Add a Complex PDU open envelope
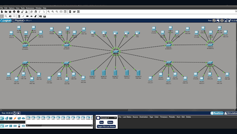Screen dimensions: 237x134 coord(45,16)
